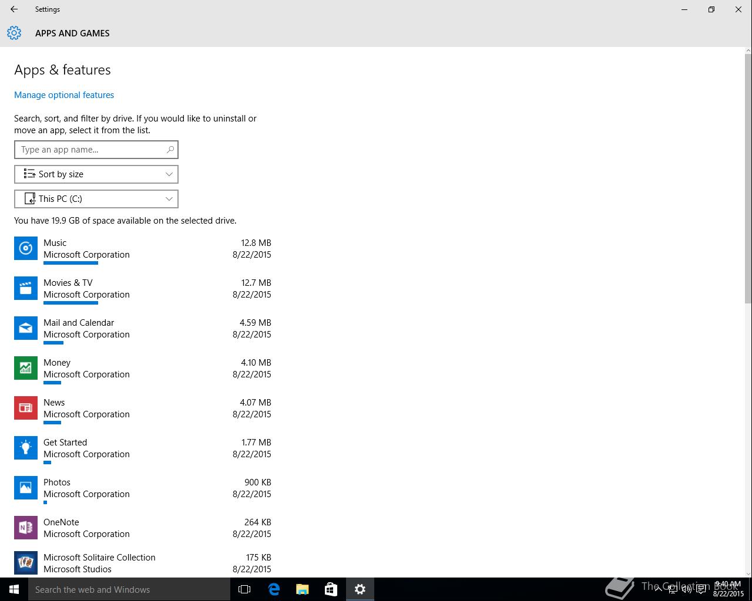Click the 12.7 MB size value

pyautogui.click(x=256, y=283)
